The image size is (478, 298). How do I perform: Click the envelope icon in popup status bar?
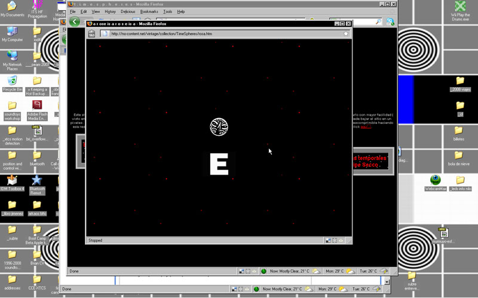(x=341, y=240)
